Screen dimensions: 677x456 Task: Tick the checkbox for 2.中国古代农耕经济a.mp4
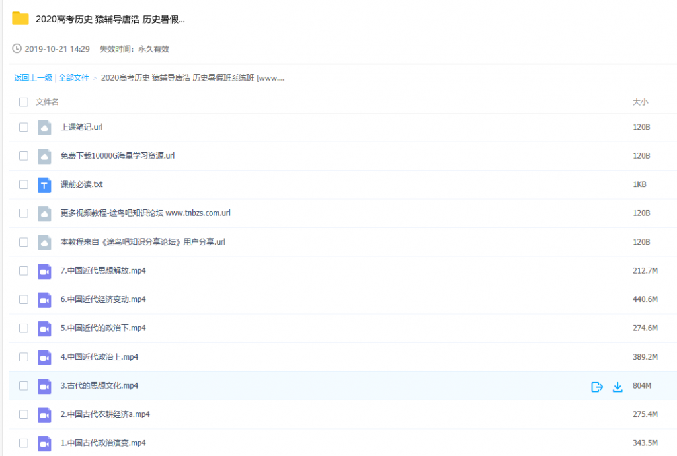pyautogui.click(x=24, y=414)
